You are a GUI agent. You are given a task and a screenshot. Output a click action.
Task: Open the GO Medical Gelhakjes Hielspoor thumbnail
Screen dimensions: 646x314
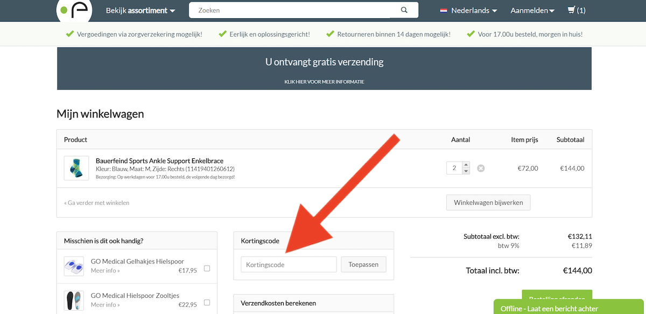point(74,266)
